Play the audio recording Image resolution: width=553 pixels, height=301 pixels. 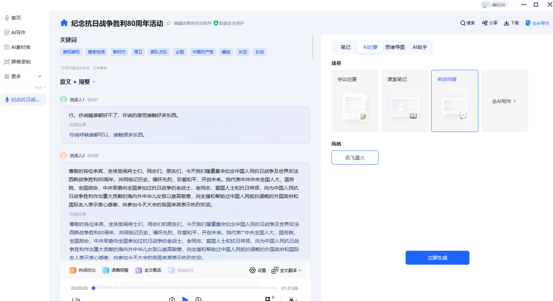[185, 299]
